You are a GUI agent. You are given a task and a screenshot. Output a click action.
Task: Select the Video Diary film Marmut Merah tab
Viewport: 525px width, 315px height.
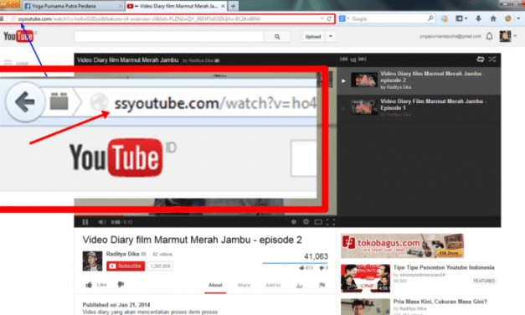coord(176,6)
